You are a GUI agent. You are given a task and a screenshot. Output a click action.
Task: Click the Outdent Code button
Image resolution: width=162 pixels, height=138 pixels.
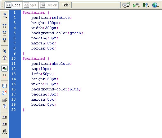tap(4, 124)
